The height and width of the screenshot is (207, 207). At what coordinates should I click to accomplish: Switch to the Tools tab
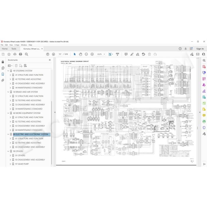coord(14,49)
